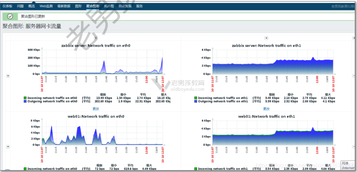The height and width of the screenshot is (172, 357).
Task: Click the 聚合图形: 服务器网卡流量 page heading
Action: point(32,26)
